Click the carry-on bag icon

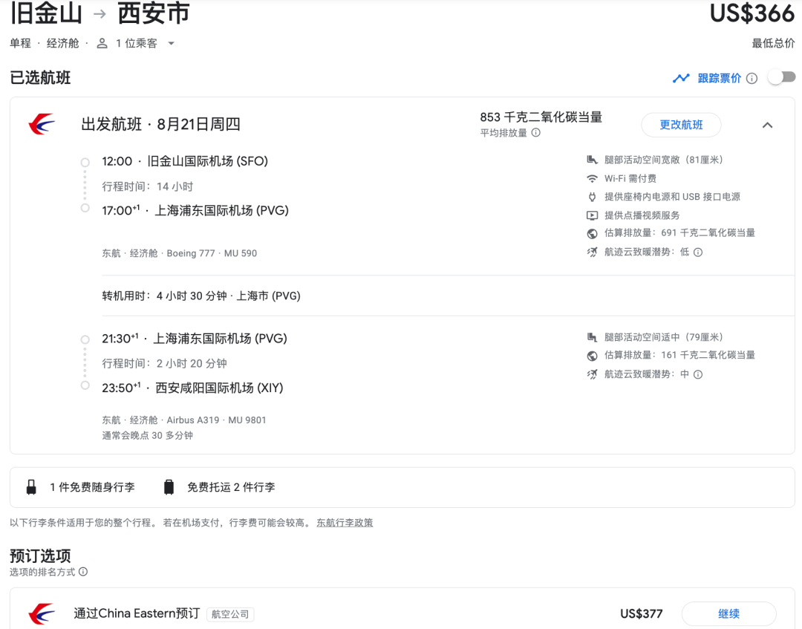point(31,487)
